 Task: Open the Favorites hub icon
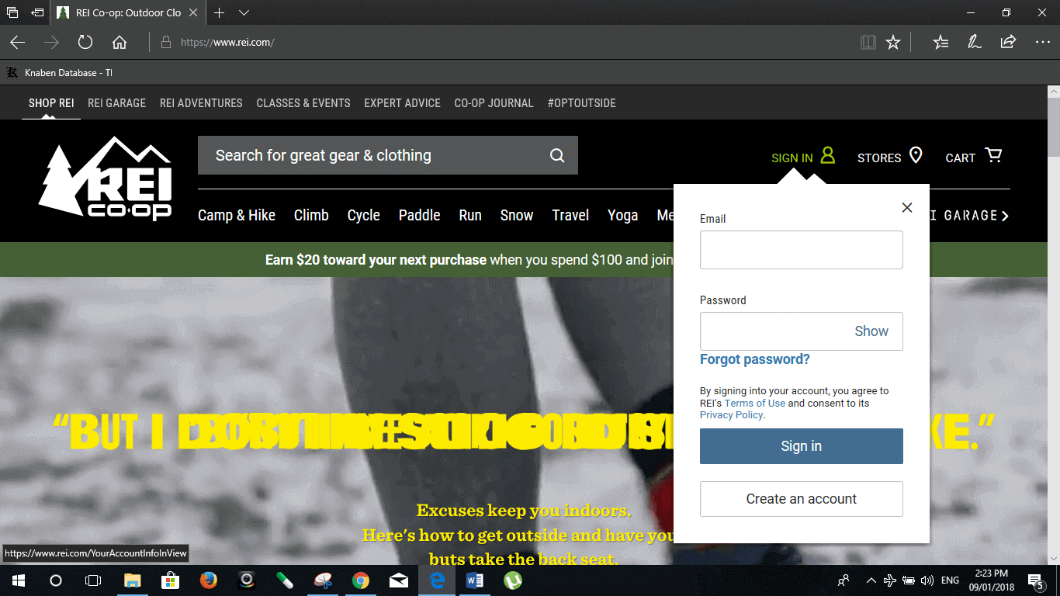pos(940,42)
